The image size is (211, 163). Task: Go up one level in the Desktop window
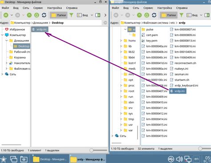click(29, 15)
